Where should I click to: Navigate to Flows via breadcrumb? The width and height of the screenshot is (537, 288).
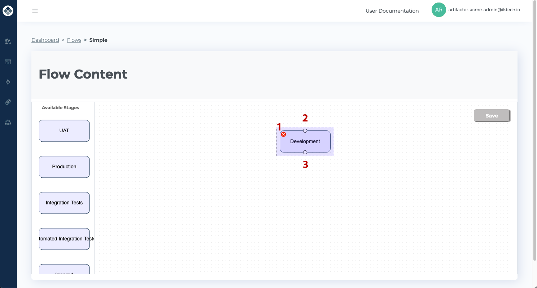pos(74,40)
